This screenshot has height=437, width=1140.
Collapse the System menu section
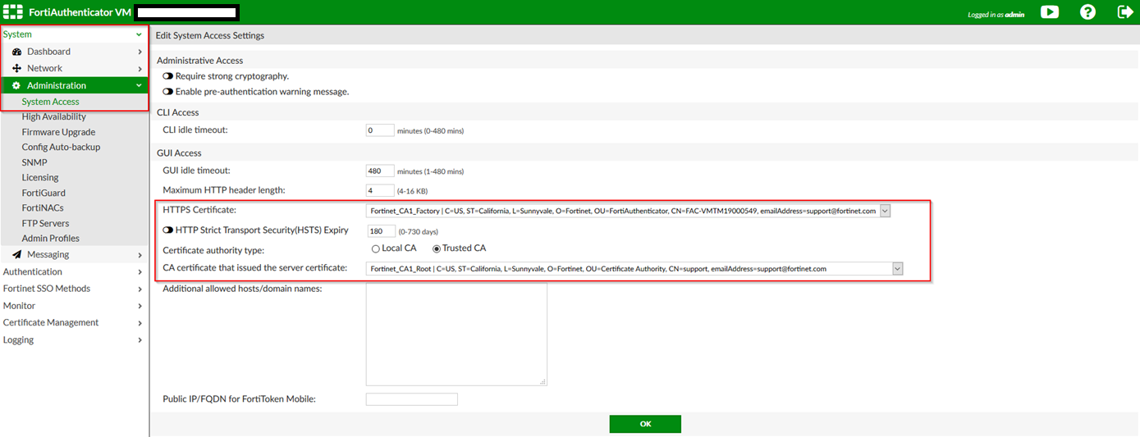pyautogui.click(x=139, y=34)
